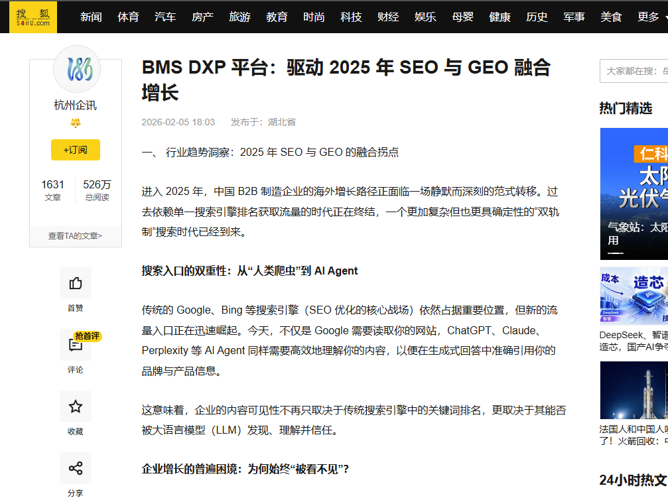Click the 杭州企讯 author avatar
This screenshot has width=668, height=498.
(77, 69)
